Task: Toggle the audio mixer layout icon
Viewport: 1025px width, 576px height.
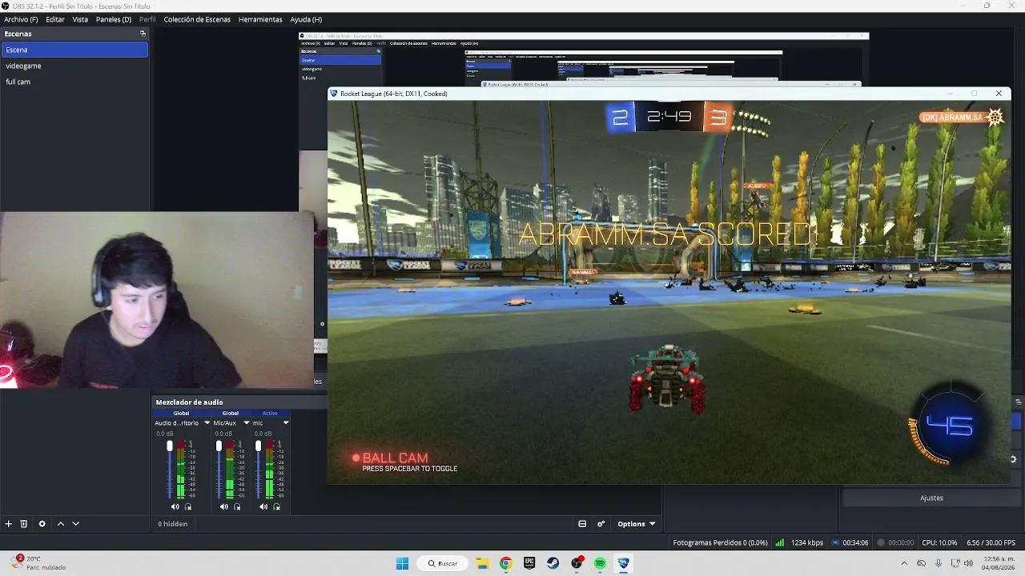Action: [x=582, y=524]
